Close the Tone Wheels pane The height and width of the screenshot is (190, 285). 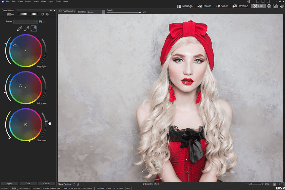click(x=54, y=10)
